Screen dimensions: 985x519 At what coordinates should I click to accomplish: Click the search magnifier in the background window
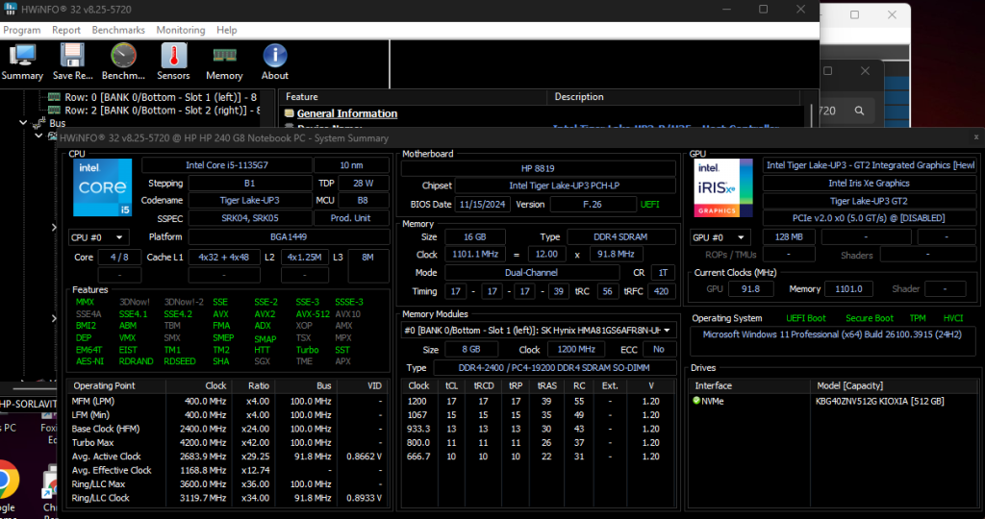click(859, 111)
